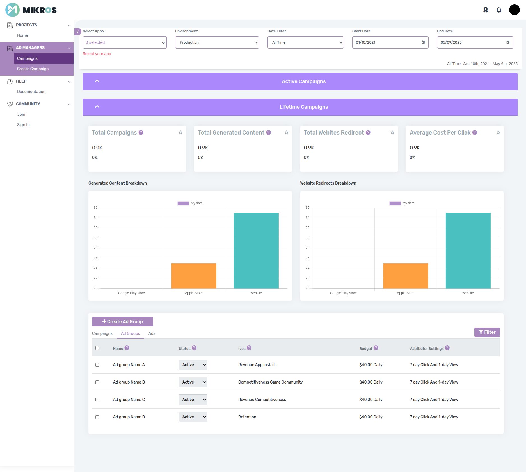The image size is (526, 472).
Task: Collapse sidebar with the purple arrow button
Action: (78, 32)
